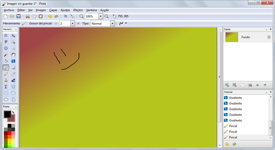
Task: Select the Clone Stamp tool
Action: tap(6, 80)
